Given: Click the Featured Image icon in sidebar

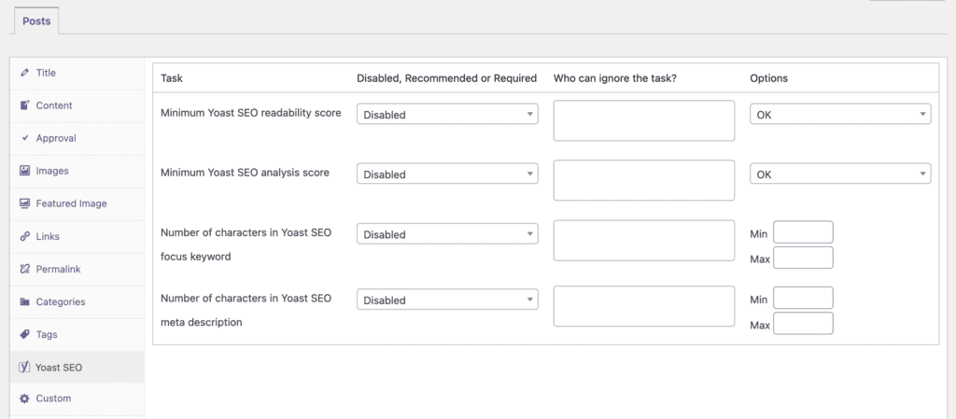Looking at the screenshot, I should tap(24, 203).
